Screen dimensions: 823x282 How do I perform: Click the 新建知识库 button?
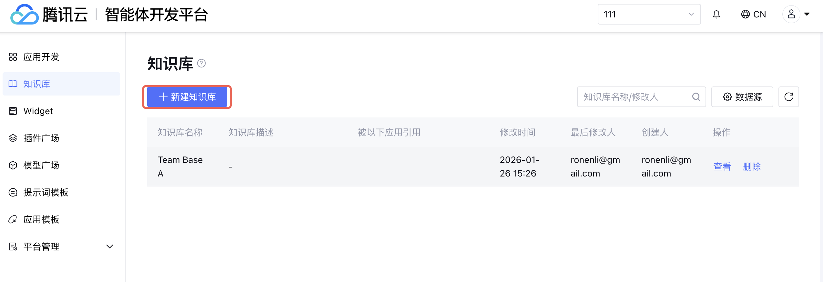187,97
